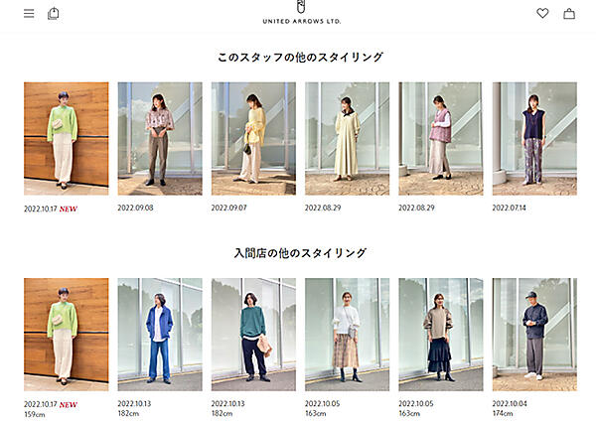The height and width of the screenshot is (422, 596).
Task: Open the plaid skirt 163cm styling
Action: click(347, 335)
